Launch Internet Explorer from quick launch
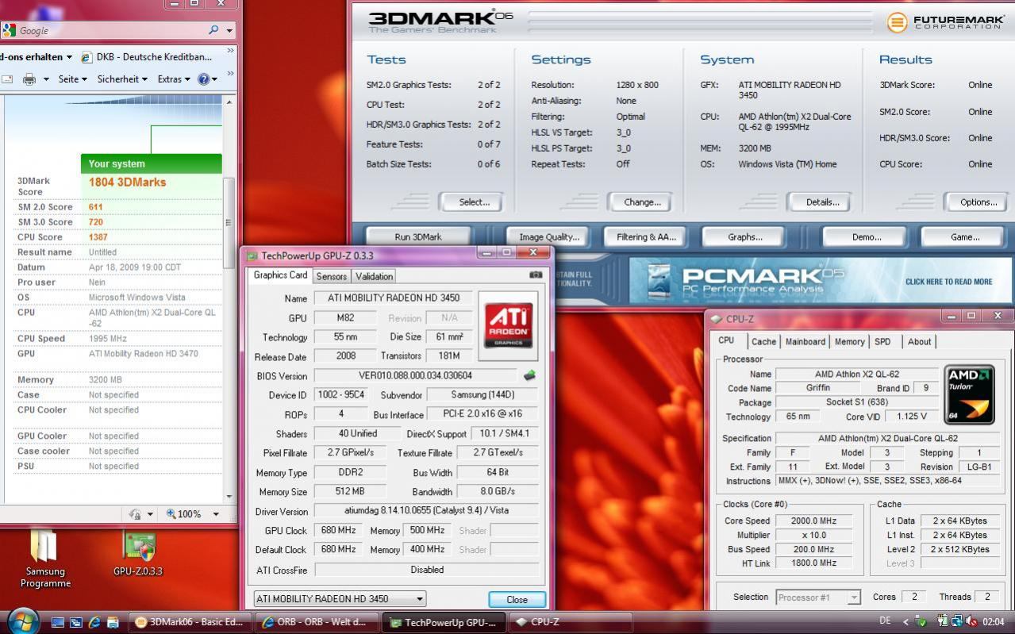 (94, 622)
